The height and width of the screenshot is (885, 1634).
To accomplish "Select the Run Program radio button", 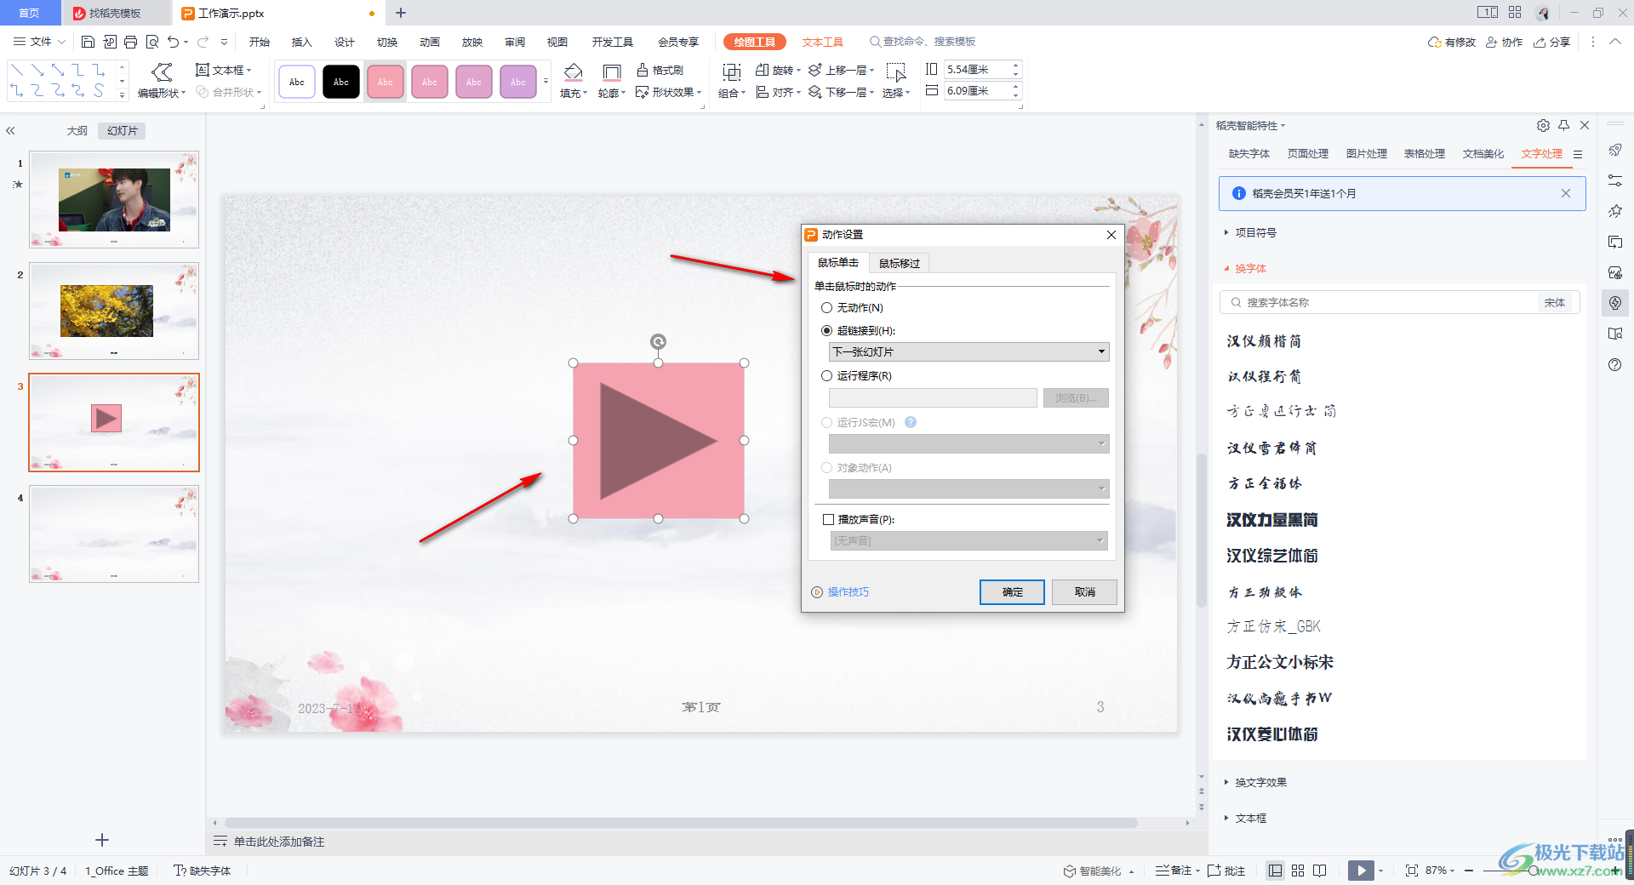I will [826, 376].
